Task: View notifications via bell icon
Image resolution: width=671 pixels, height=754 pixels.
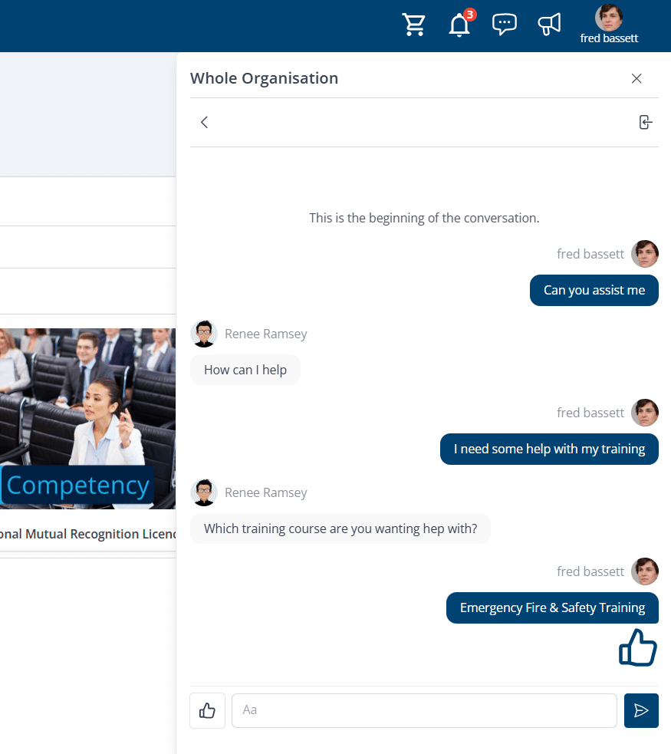Action: coord(459,25)
